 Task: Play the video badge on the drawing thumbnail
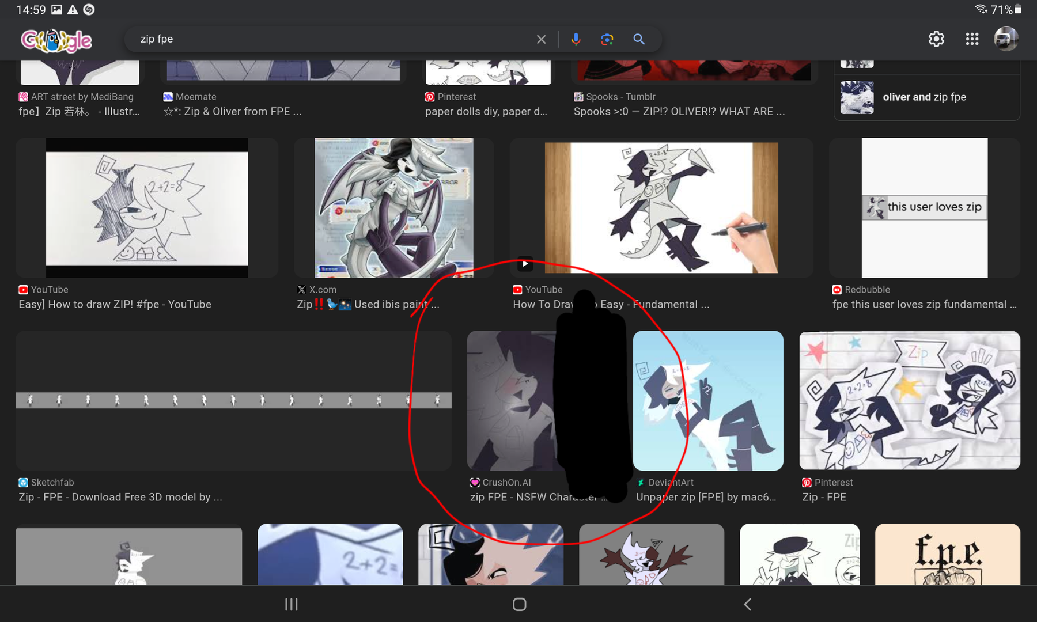(x=525, y=264)
